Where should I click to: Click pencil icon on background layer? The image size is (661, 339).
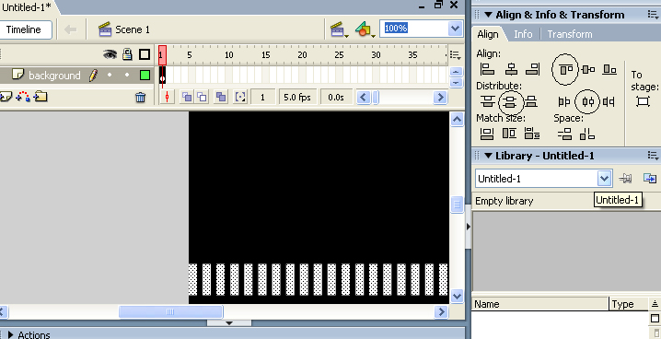tap(93, 76)
